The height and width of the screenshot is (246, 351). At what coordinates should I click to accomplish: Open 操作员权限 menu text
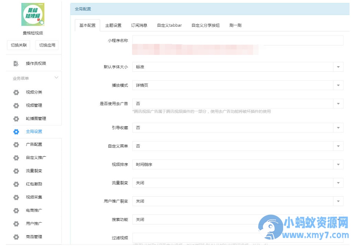tap(36, 63)
